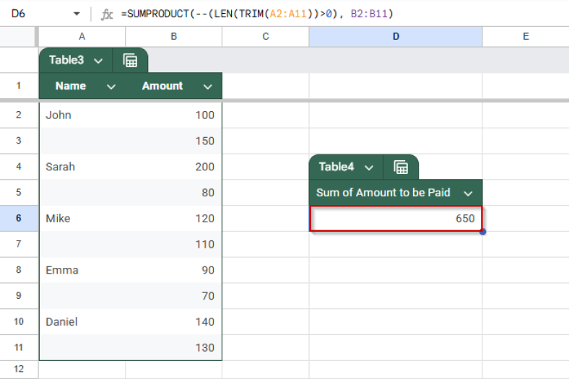
Task: Click the cell with name Sarah
Action: (82, 167)
